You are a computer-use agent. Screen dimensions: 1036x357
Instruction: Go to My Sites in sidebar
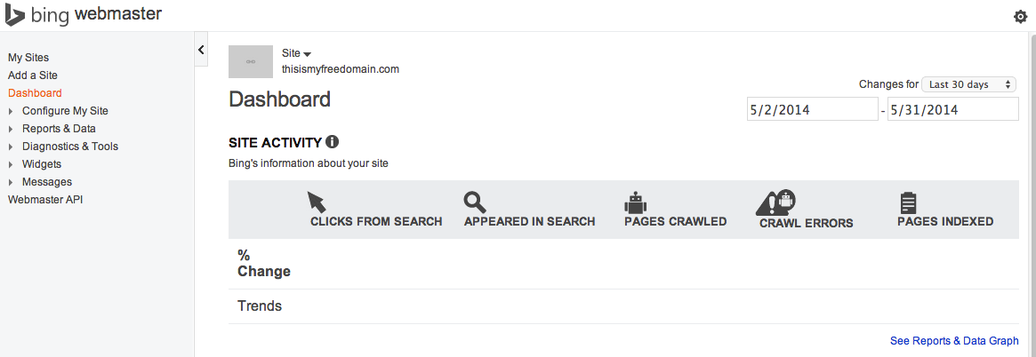28,58
